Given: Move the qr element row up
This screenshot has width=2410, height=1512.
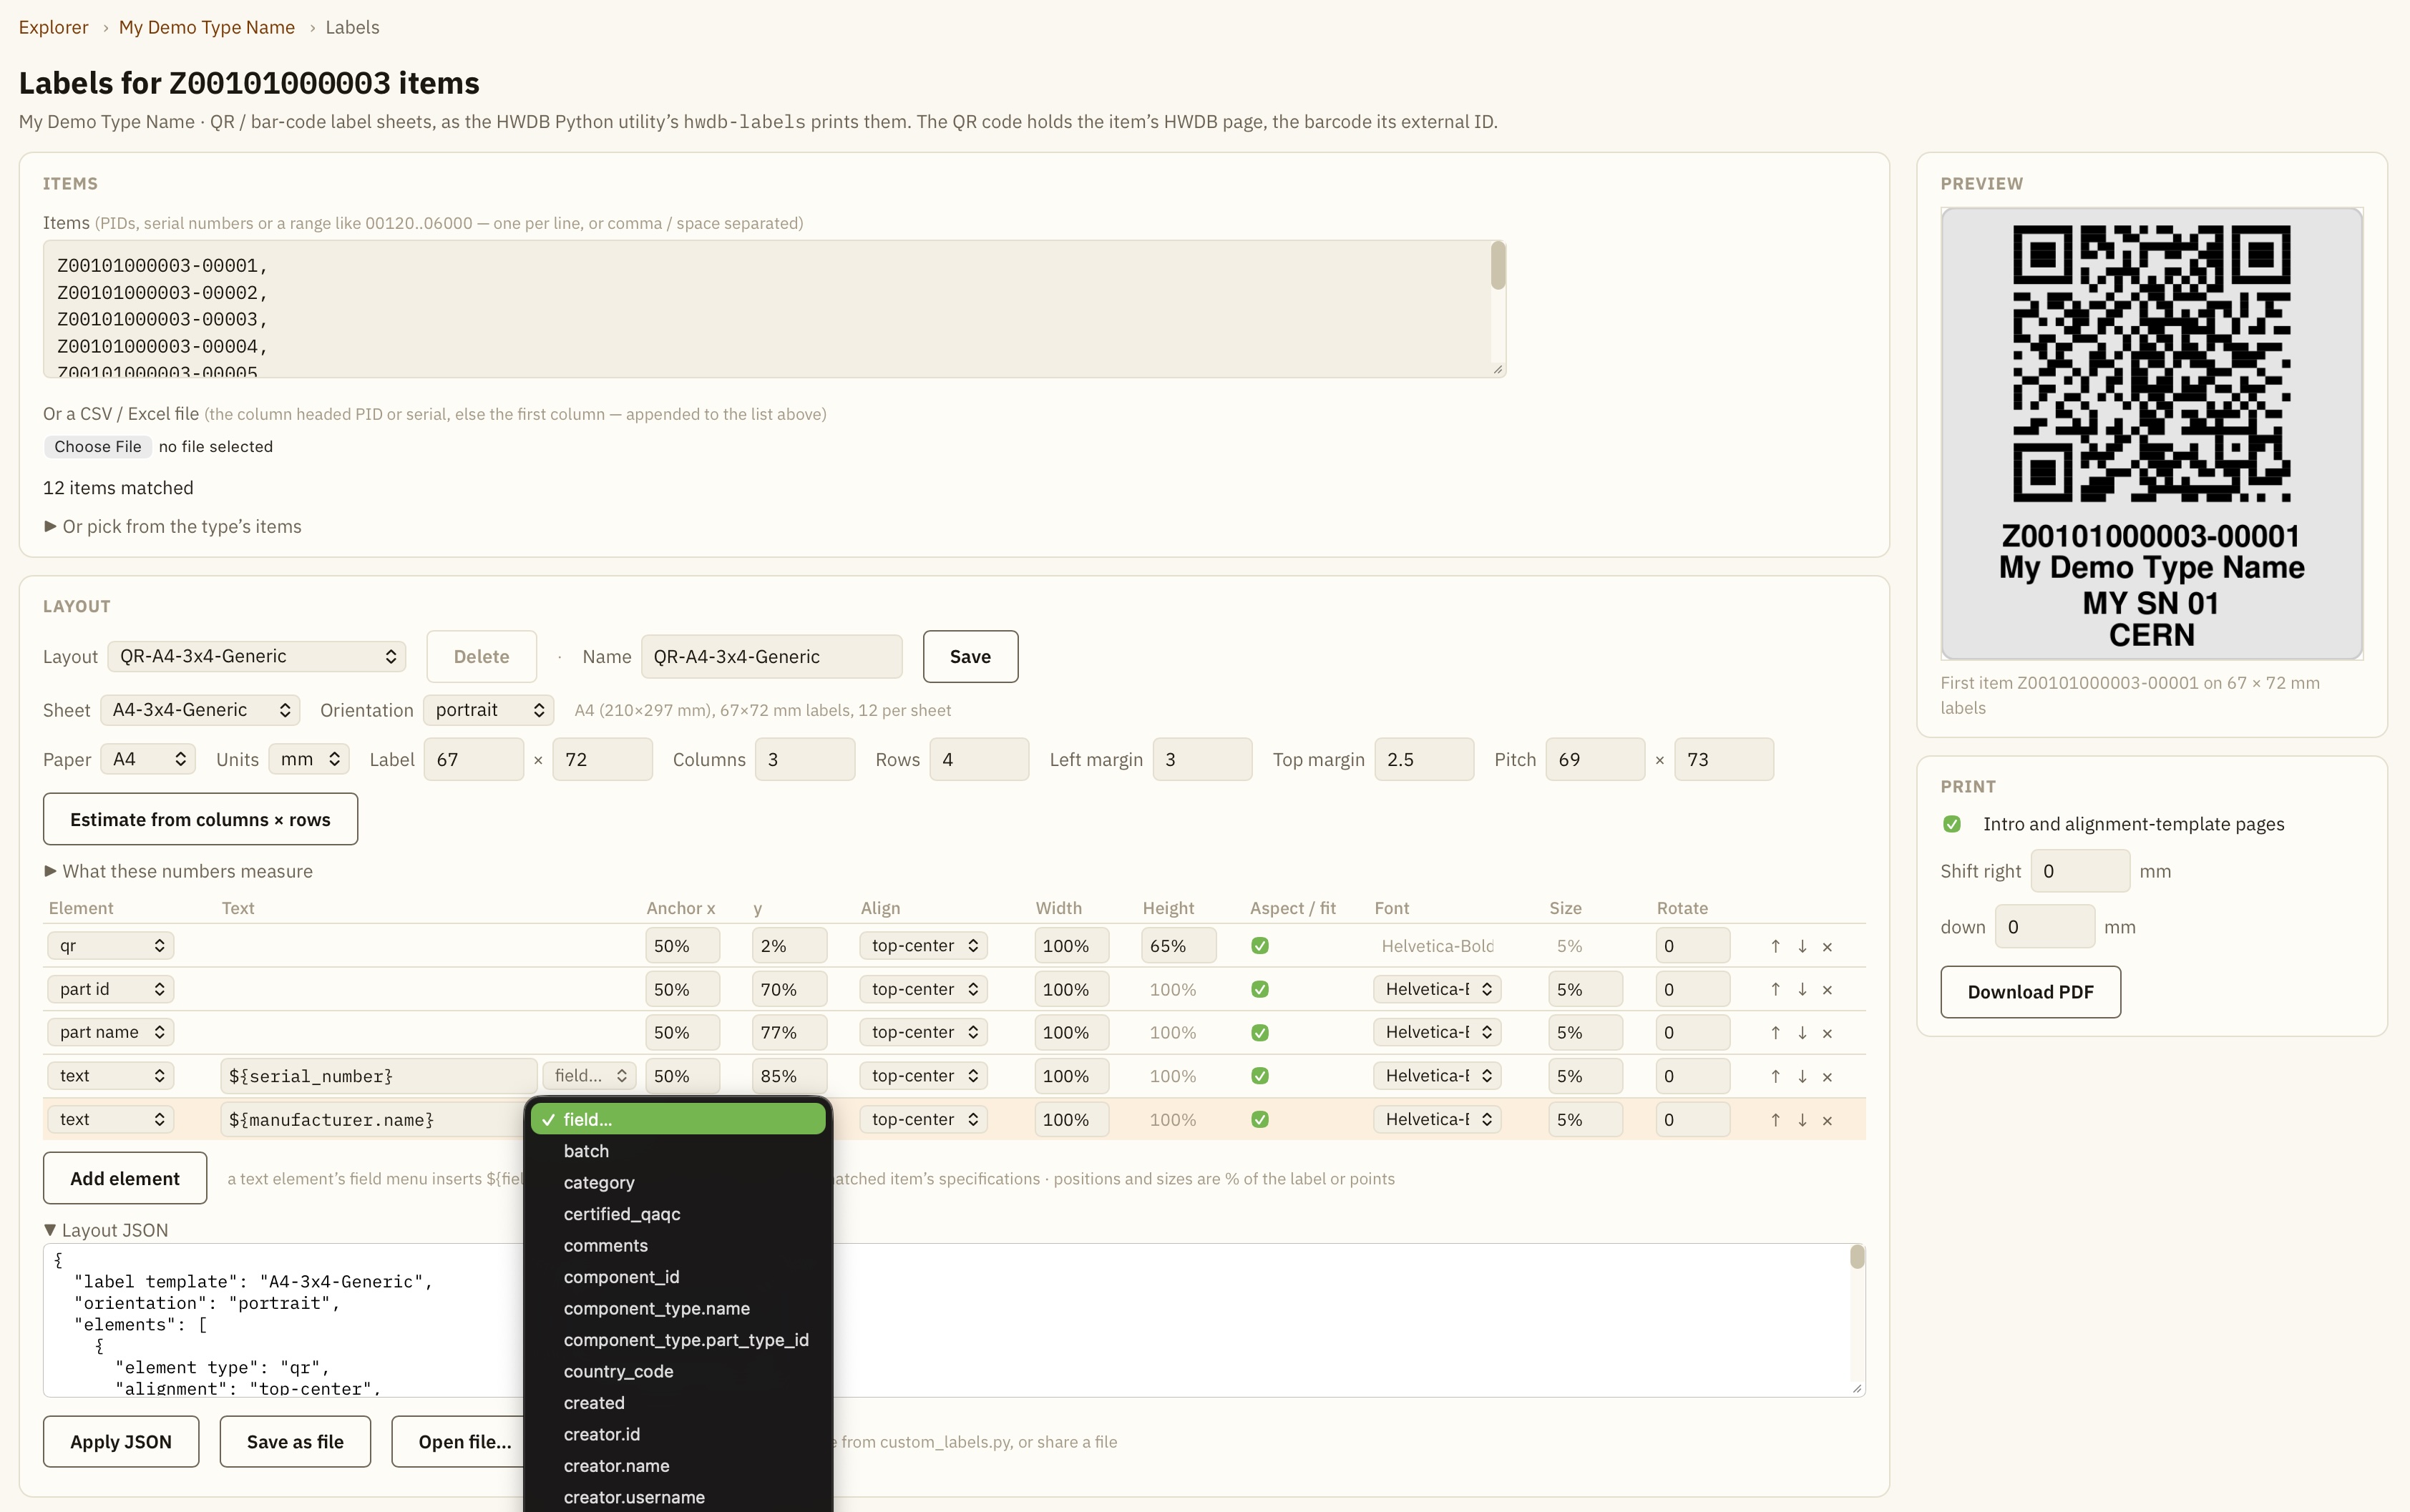Looking at the screenshot, I should point(1775,946).
